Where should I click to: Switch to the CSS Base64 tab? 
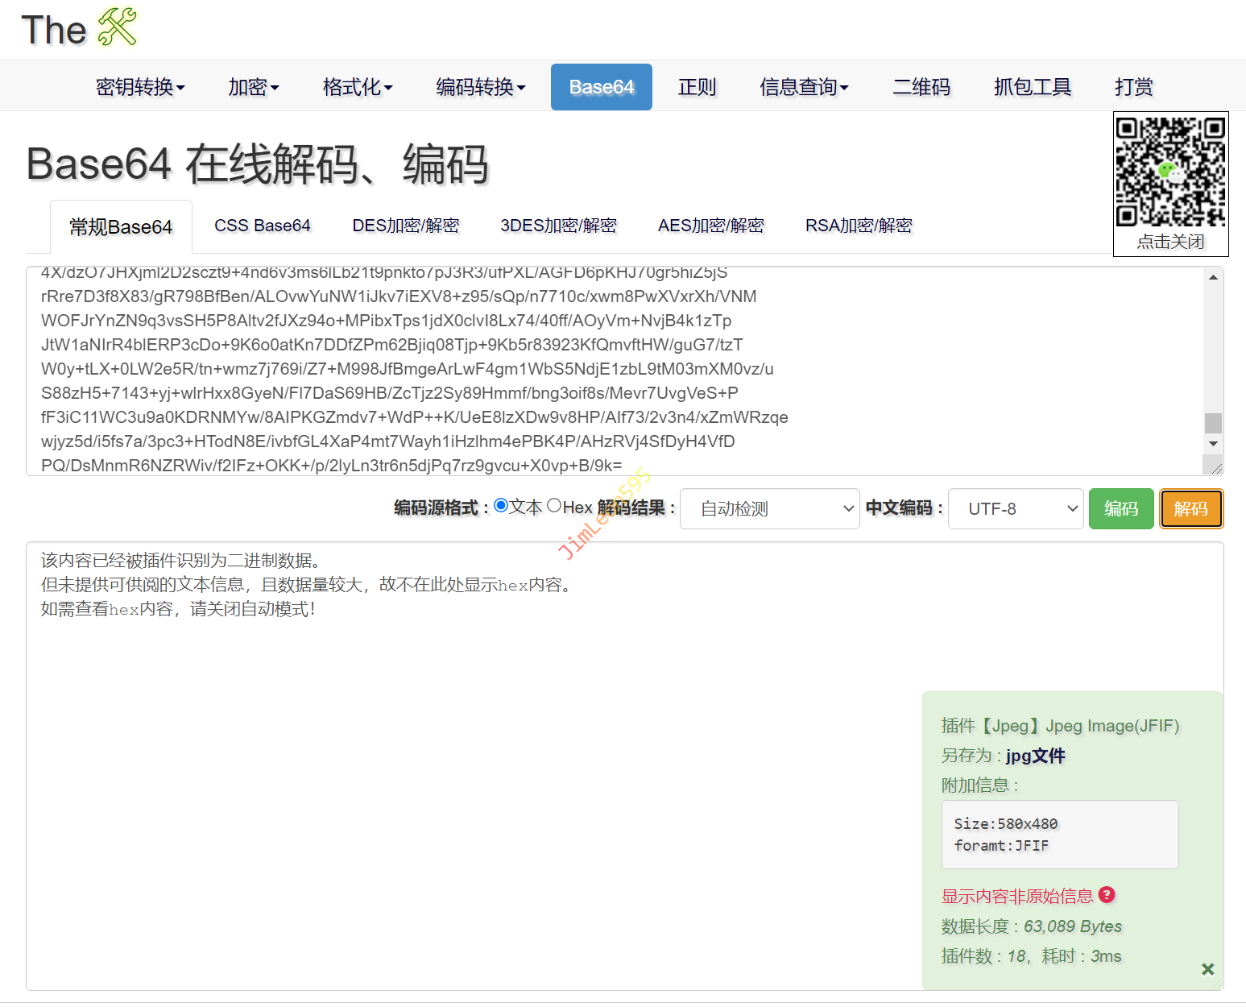[x=262, y=226]
